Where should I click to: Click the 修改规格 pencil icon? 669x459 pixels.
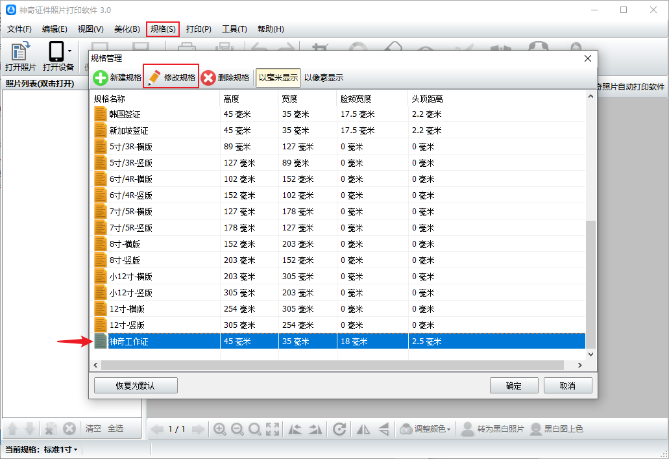tap(154, 78)
